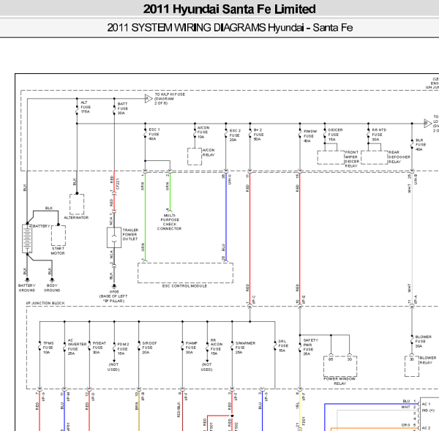Click the 'A/CON RELAY' label
Viewport: 439px width, 431px height.
209,152
